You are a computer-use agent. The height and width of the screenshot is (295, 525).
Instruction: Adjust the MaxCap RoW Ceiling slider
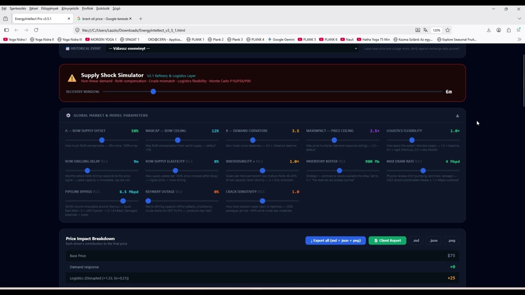click(182, 140)
